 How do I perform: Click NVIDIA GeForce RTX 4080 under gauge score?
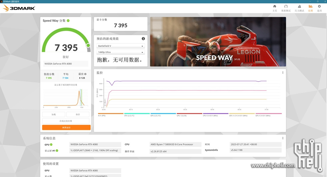click(66, 64)
